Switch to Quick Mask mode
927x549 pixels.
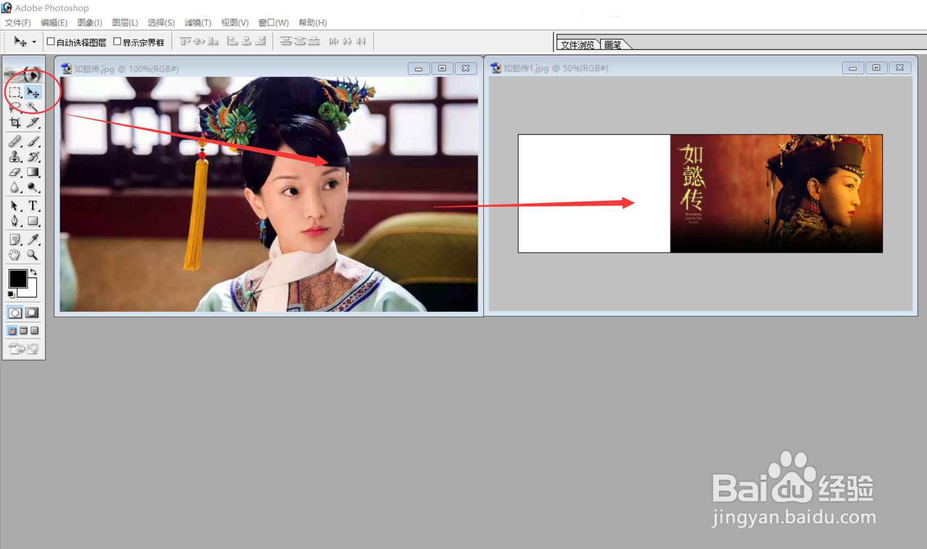click(x=33, y=312)
